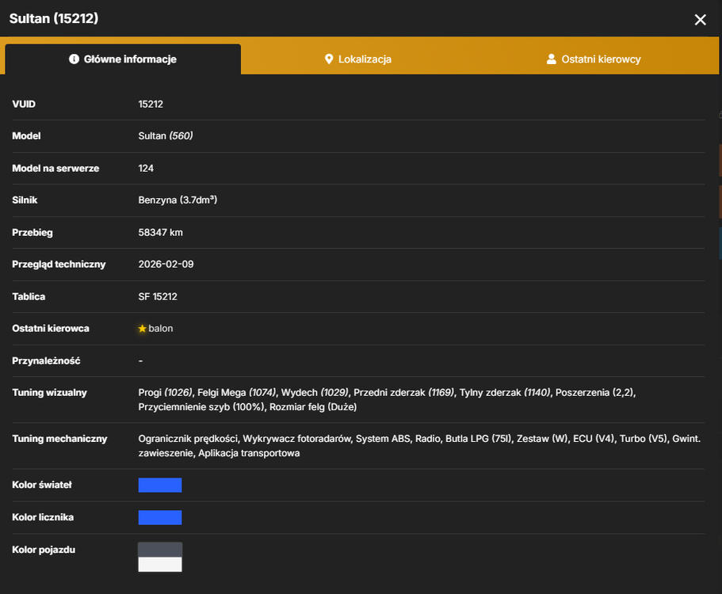722x594 pixels.
Task: Click the person icon on Ostatni kierowcy
Action: click(x=551, y=59)
